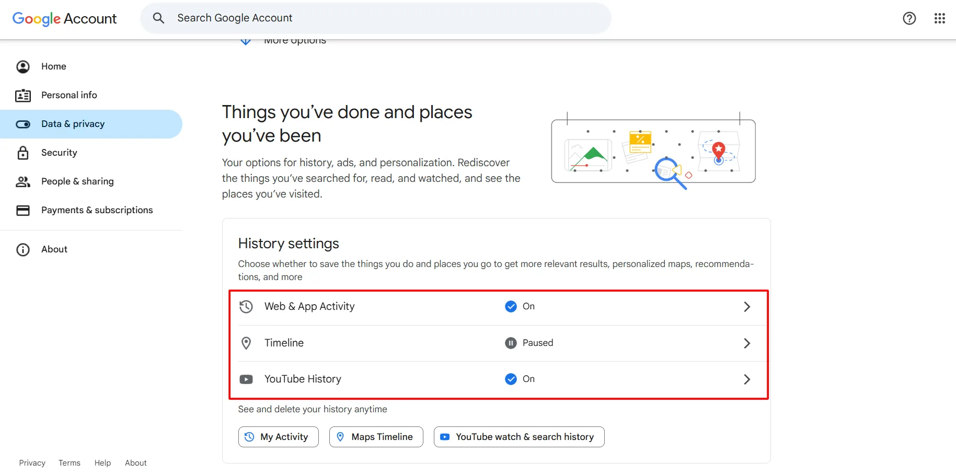This screenshot has height=475, width=956.
Task: Click the YouTube icon in watch history button
Action: 445,437
